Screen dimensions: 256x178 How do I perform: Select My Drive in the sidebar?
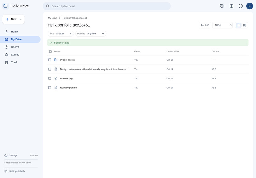pos(20,39)
